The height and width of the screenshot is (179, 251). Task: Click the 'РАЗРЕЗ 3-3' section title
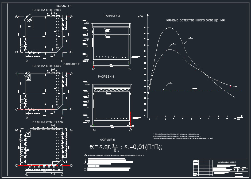pyautogui.click(x=112, y=16)
